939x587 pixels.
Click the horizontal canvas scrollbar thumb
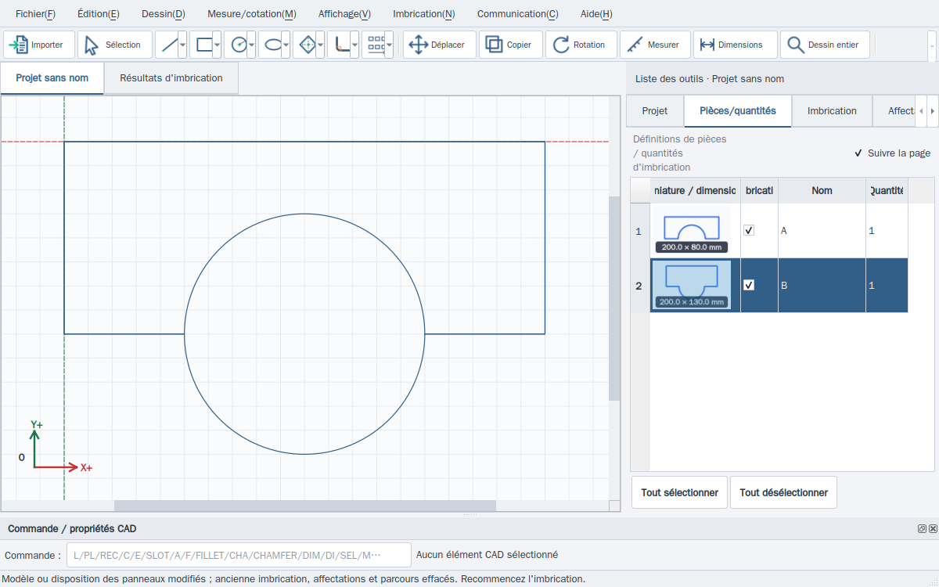305,506
